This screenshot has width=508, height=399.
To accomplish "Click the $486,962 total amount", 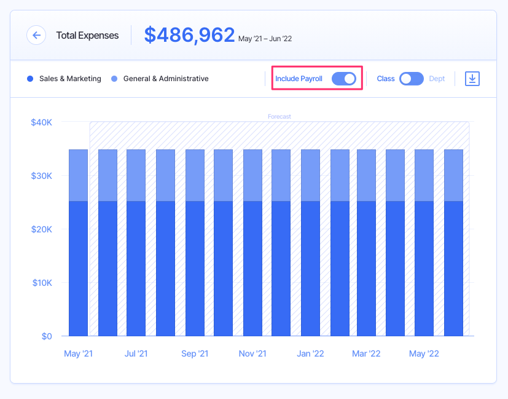I will pyautogui.click(x=189, y=35).
